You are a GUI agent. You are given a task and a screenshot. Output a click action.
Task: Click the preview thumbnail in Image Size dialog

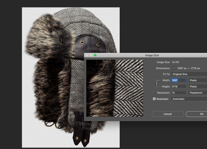tap(115, 88)
